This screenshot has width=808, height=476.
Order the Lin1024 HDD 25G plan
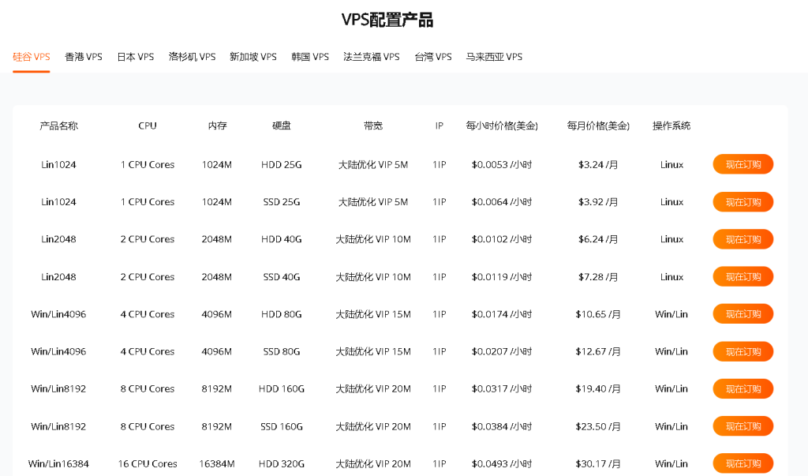click(x=743, y=164)
